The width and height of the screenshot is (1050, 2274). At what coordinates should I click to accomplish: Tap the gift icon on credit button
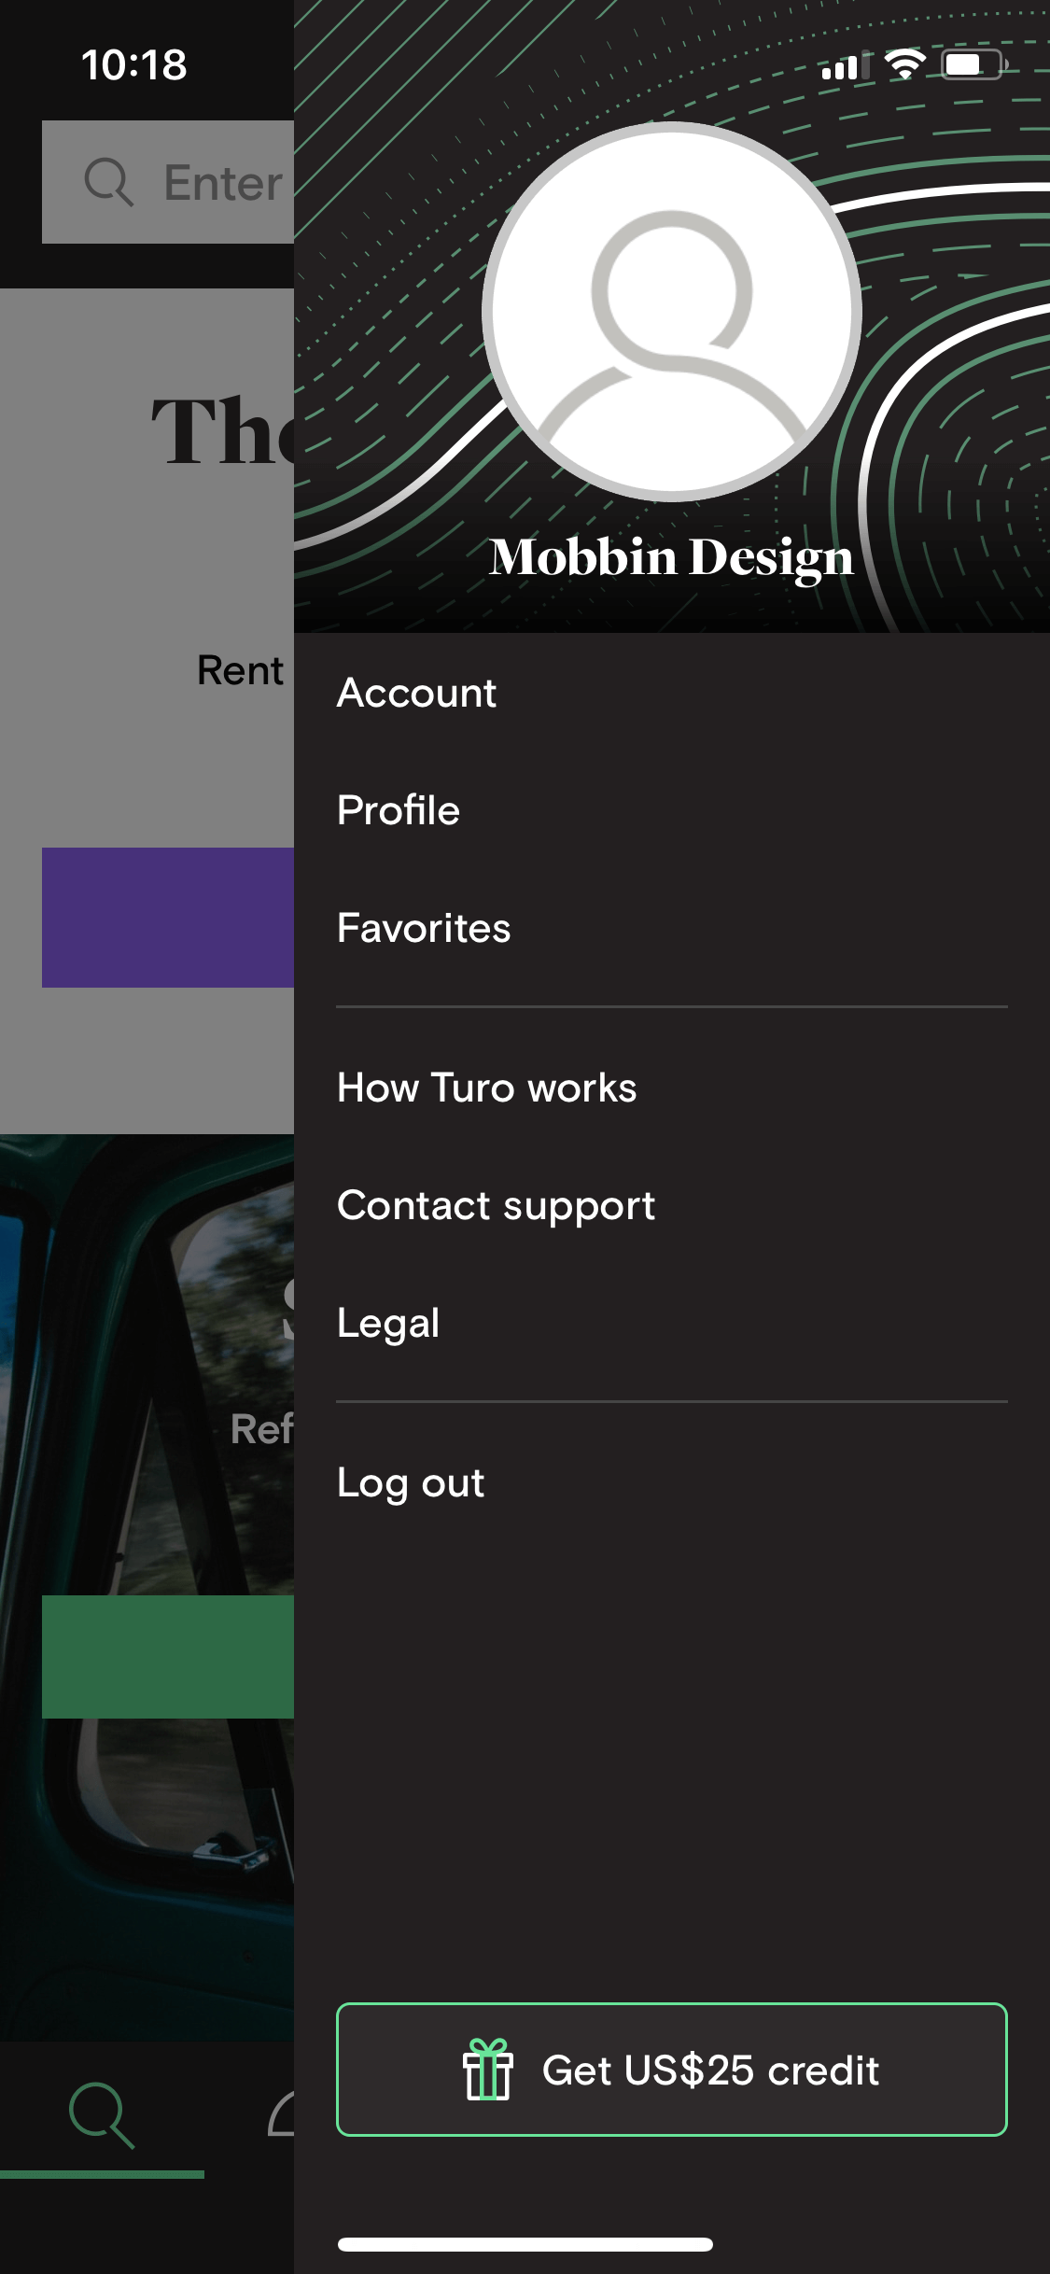[x=487, y=2070]
